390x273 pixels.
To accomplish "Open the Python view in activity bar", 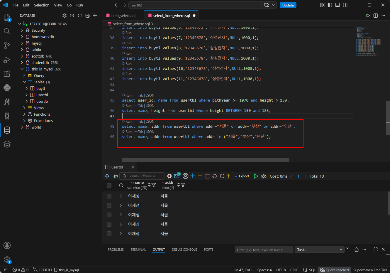I will tap(7, 87).
